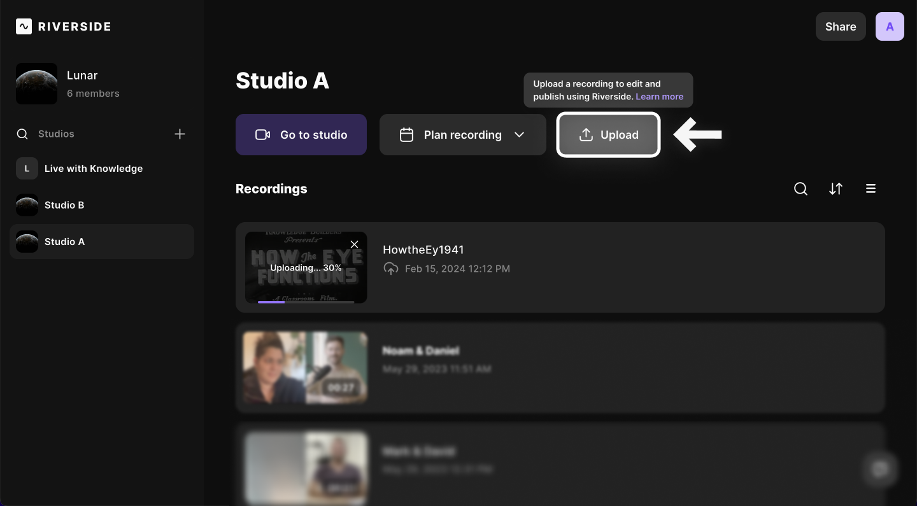Click the Go to studio button
Image resolution: width=917 pixels, height=506 pixels.
point(301,135)
